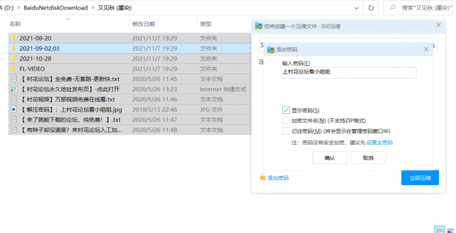
Task: Expand the chevron after BaiduNetdiskDownload in path
Action: pyautogui.click(x=94, y=8)
